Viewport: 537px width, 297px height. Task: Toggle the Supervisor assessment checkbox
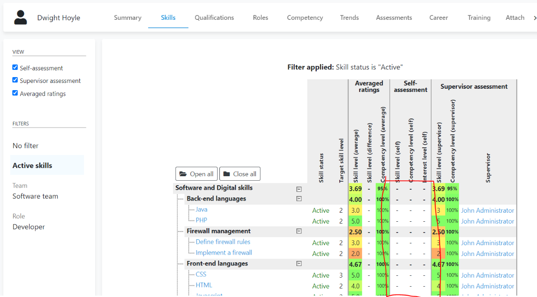click(15, 80)
